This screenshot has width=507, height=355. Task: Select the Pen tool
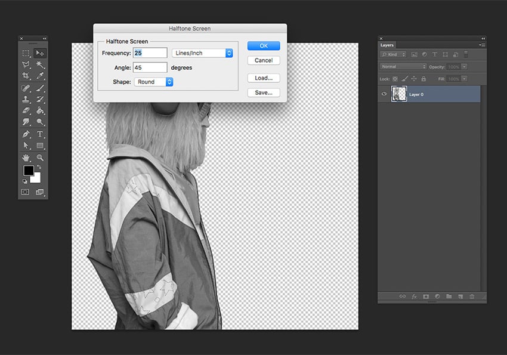tap(26, 134)
